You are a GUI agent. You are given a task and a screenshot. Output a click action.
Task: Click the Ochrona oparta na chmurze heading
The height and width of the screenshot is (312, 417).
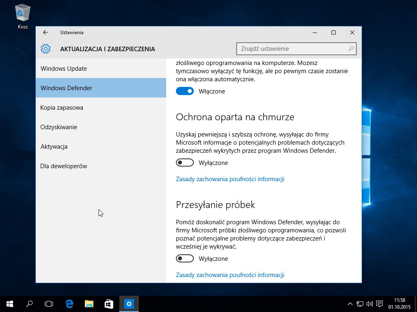pyautogui.click(x=235, y=117)
